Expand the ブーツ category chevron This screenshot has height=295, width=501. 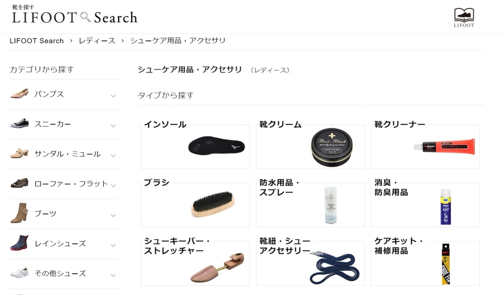tap(113, 216)
